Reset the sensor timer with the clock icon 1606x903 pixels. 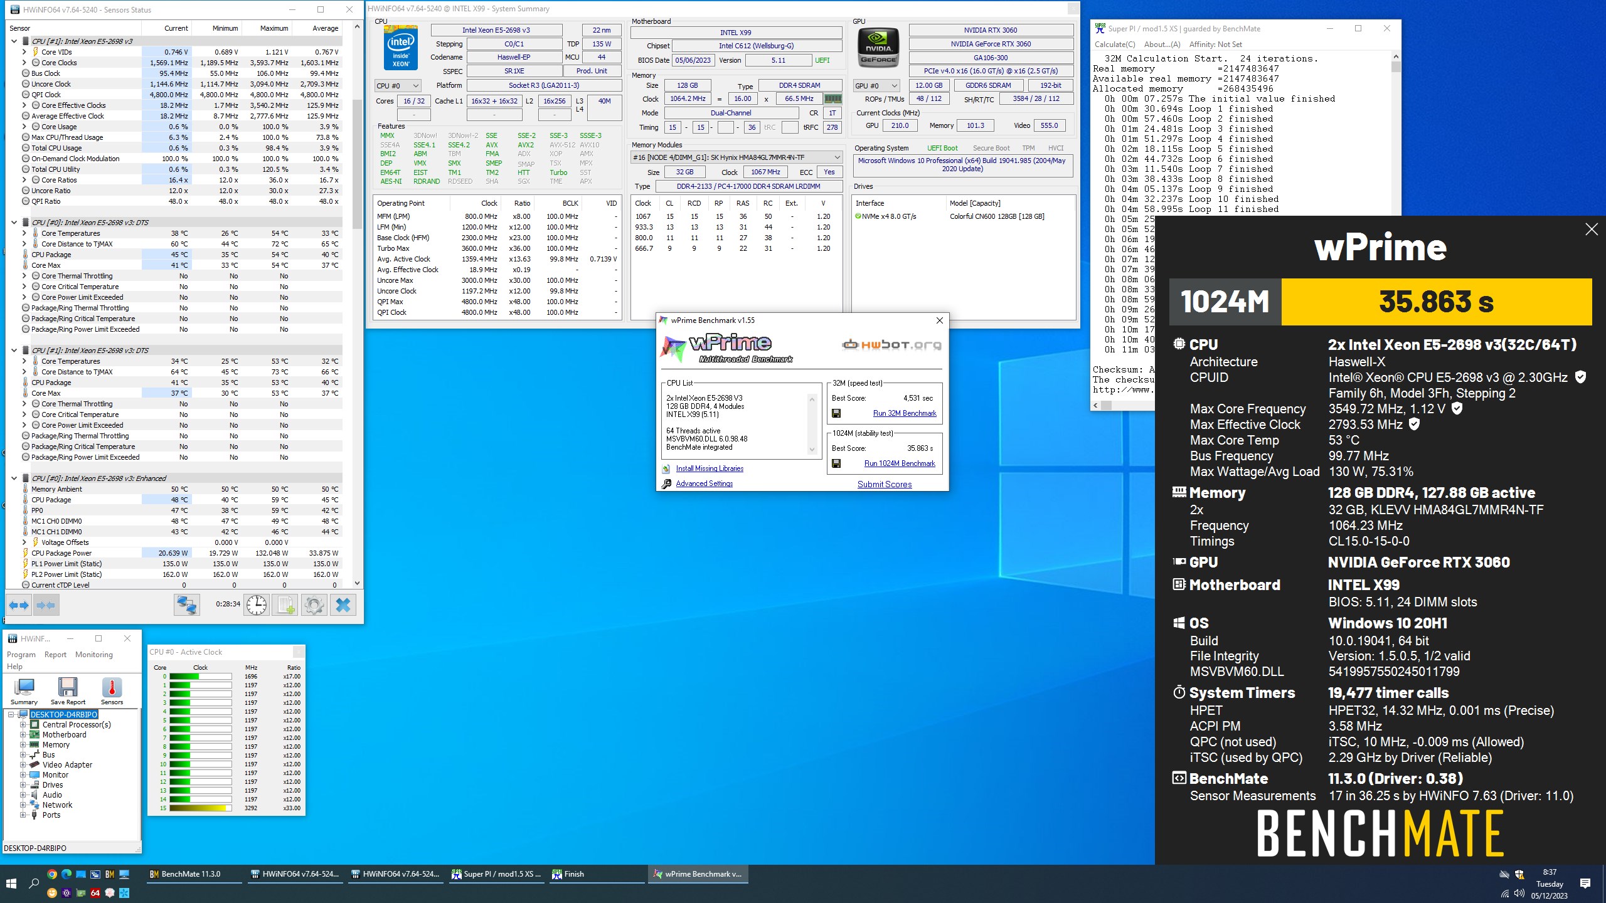click(x=257, y=605)
